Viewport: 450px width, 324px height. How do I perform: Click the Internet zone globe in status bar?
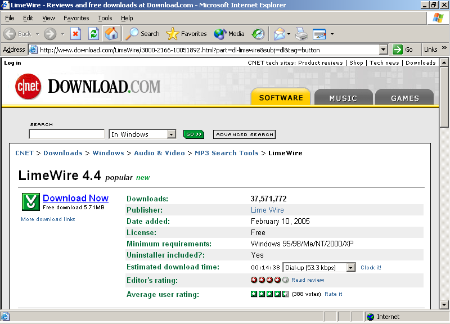[x=371, y=317]
